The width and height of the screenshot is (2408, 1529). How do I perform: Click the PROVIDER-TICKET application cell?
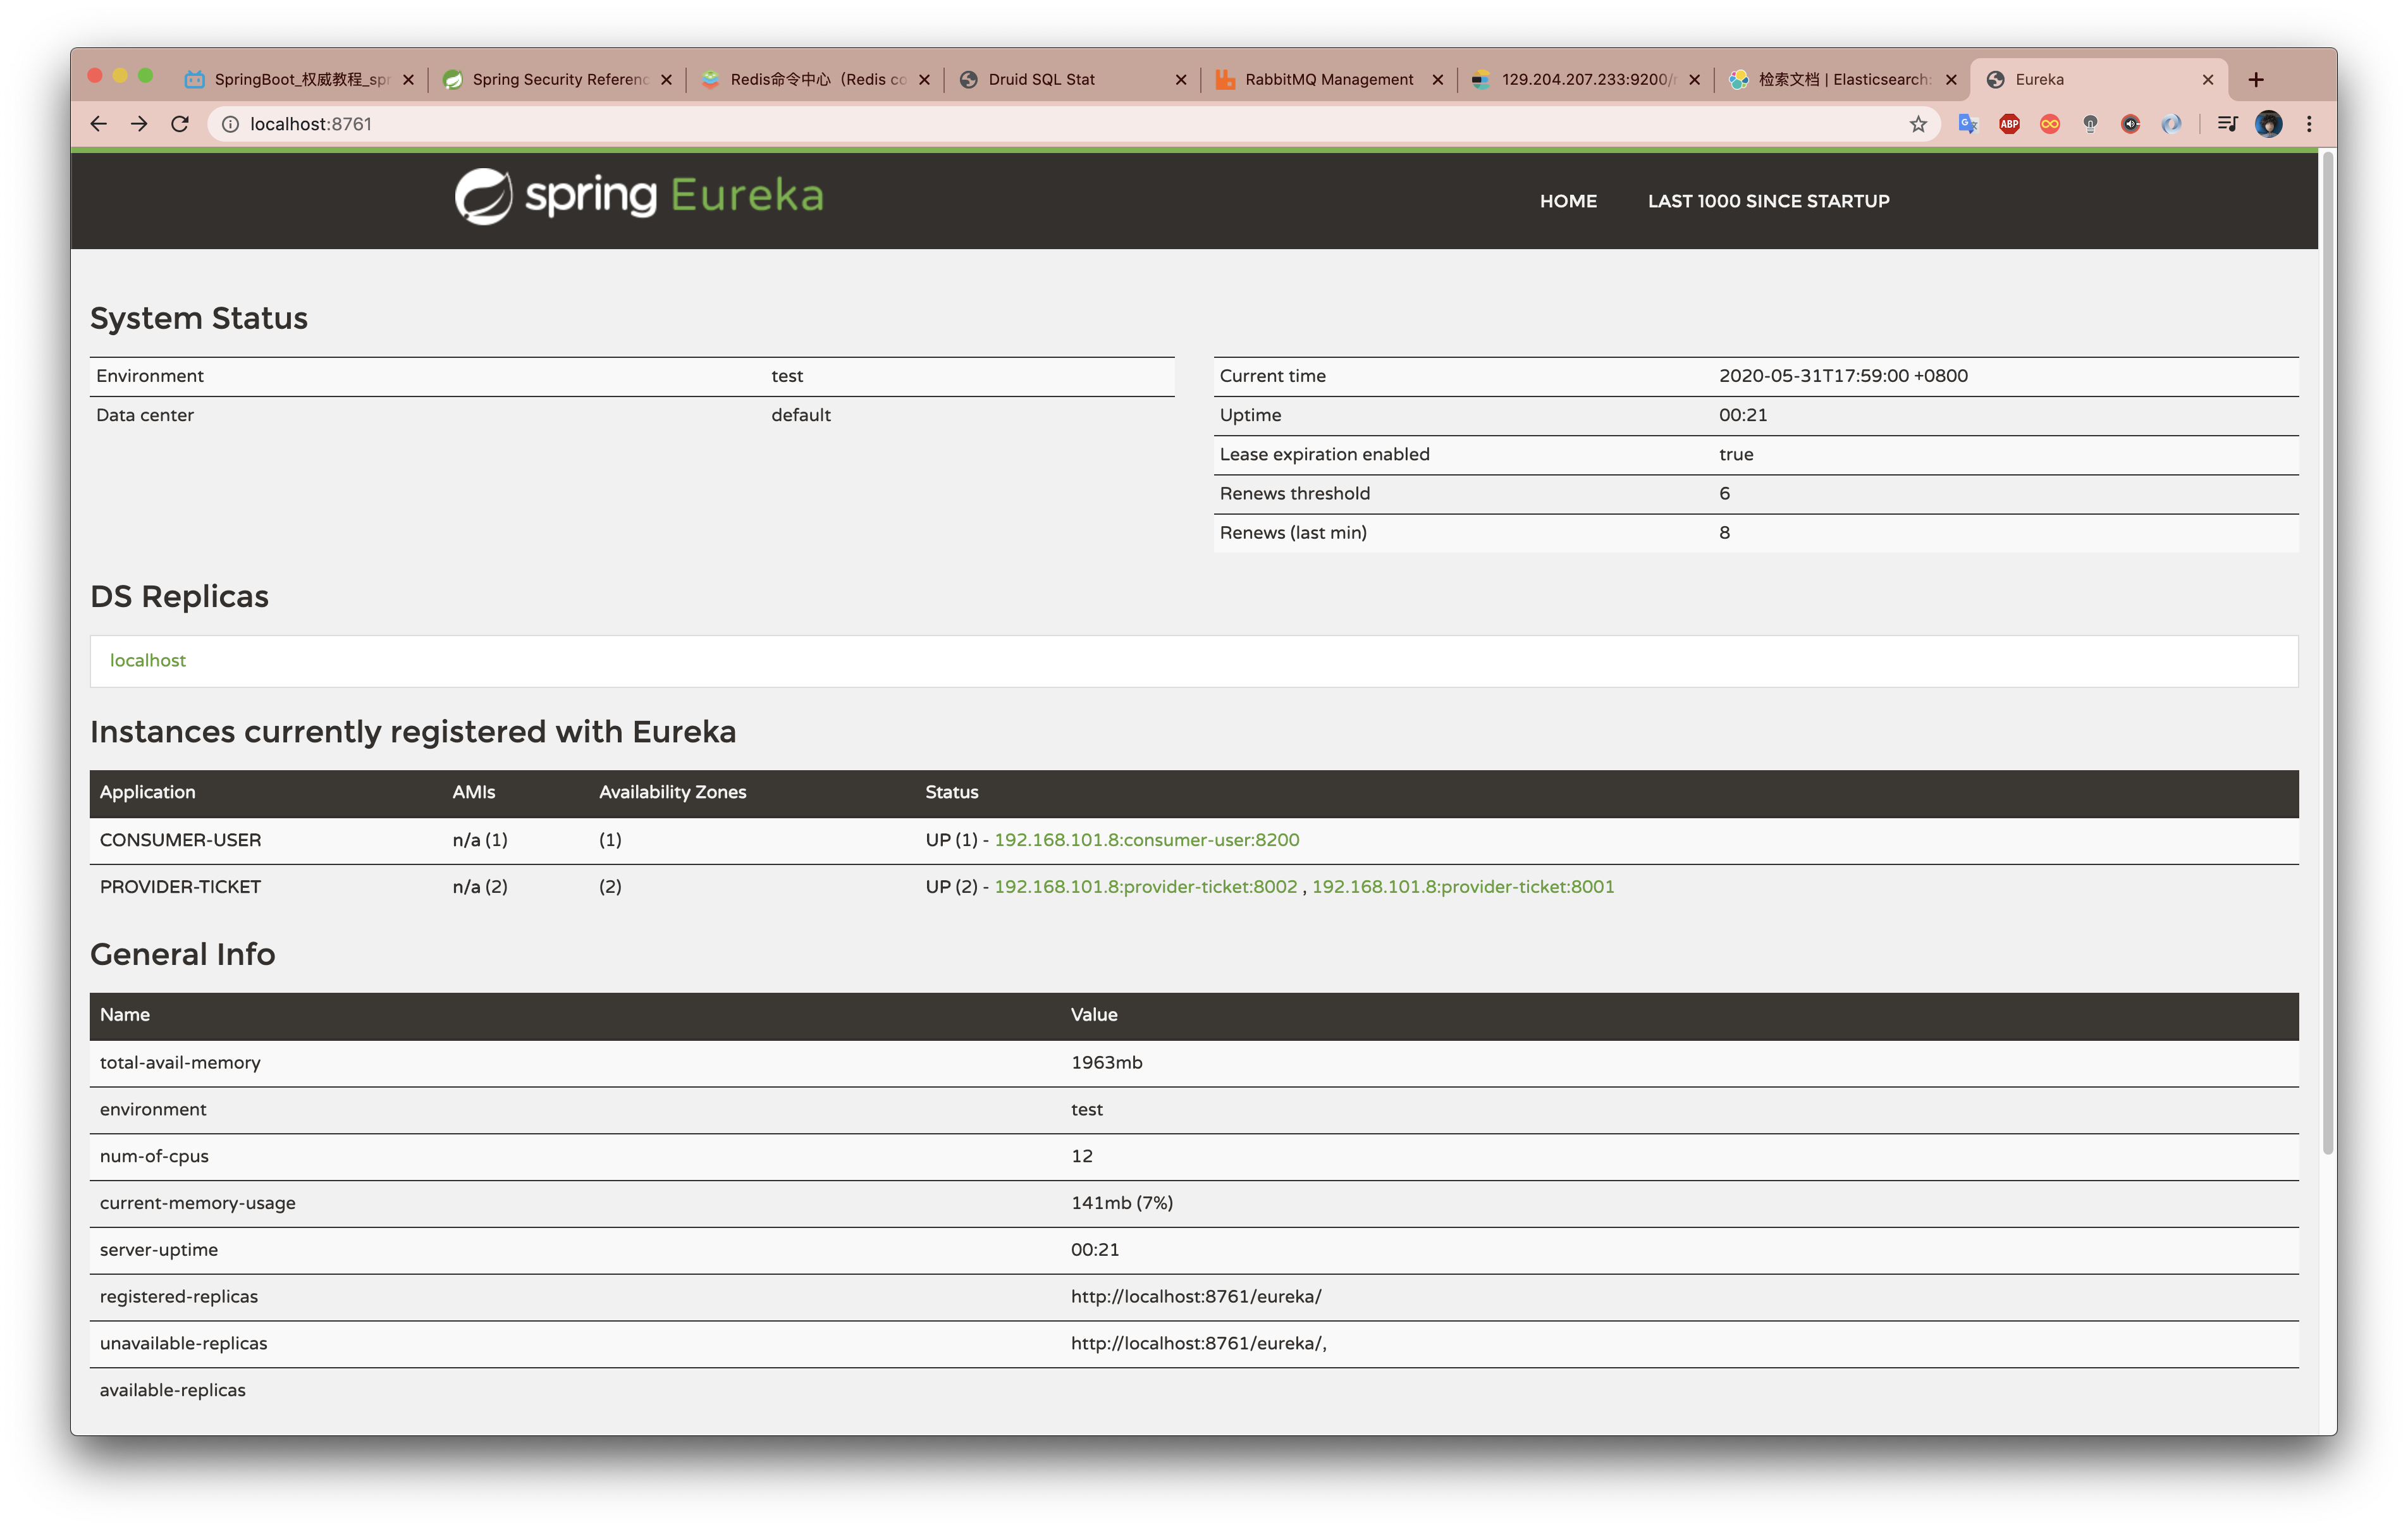click(180, 887)
